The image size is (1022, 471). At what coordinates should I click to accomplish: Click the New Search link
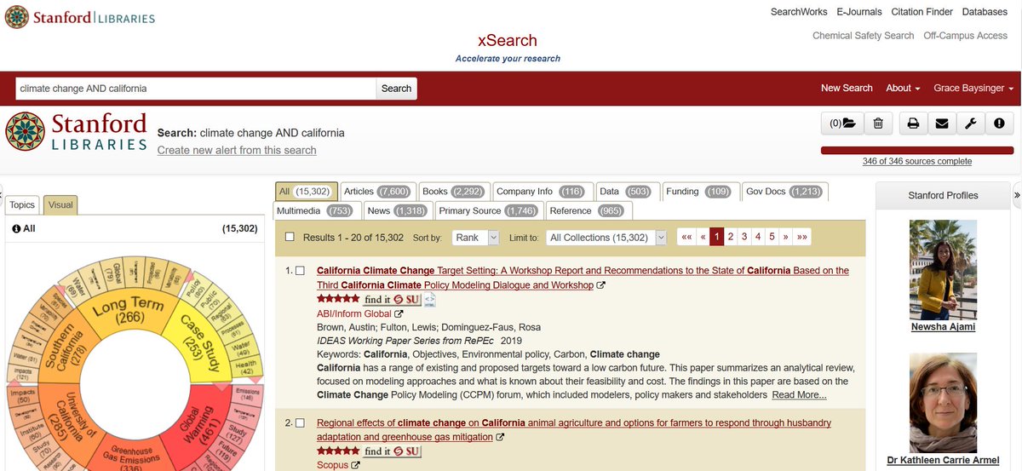pos(847,88)
